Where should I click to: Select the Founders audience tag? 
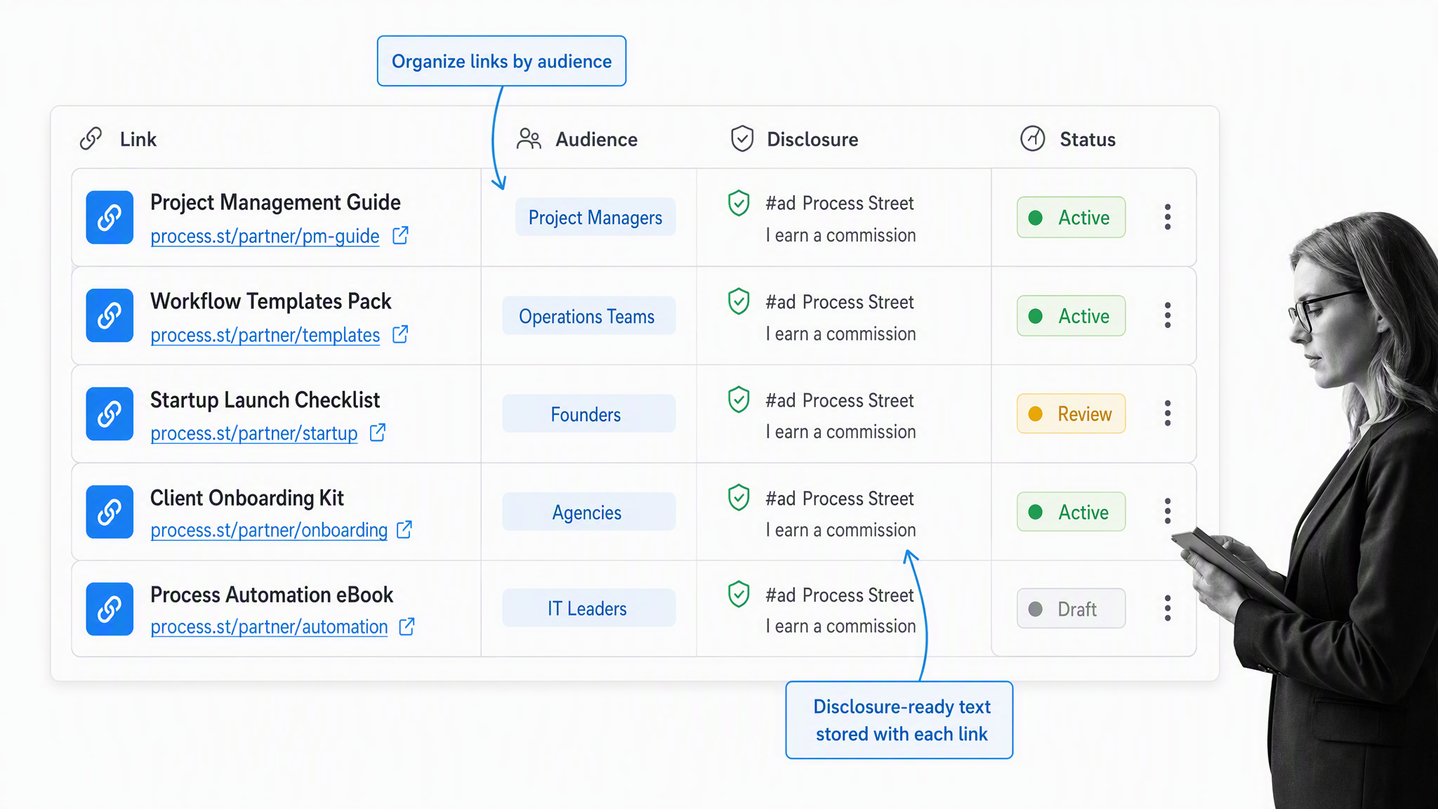(588, 414)
